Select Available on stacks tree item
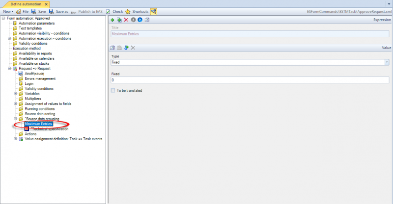 (x=34, y=63)
